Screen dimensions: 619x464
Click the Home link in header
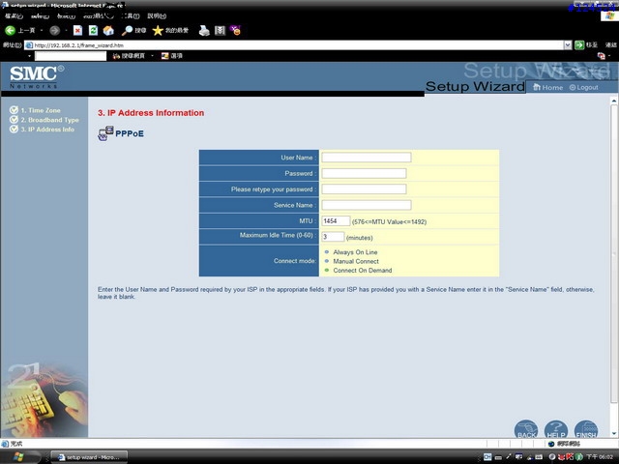click(548, 87)
